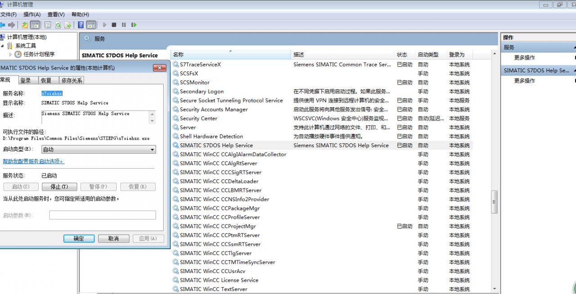The height and width of the screenshot is (294, 576).
Task: Click the Stop service square icon
Action: (x=114, y=25)
